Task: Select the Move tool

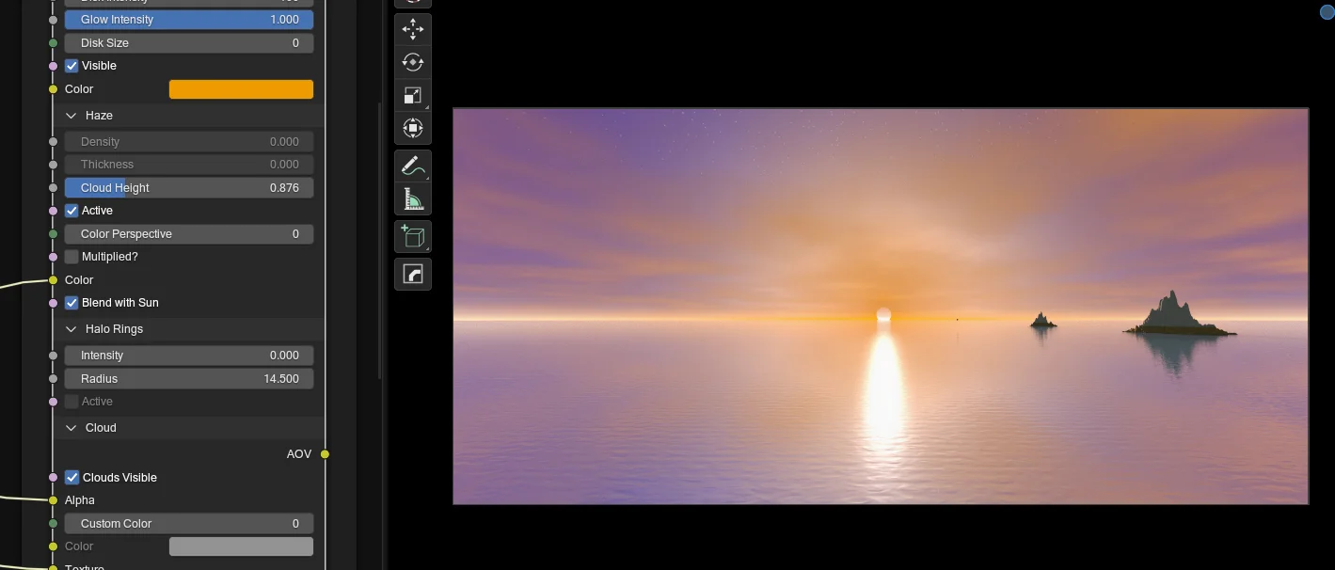Action: (413, 29)
